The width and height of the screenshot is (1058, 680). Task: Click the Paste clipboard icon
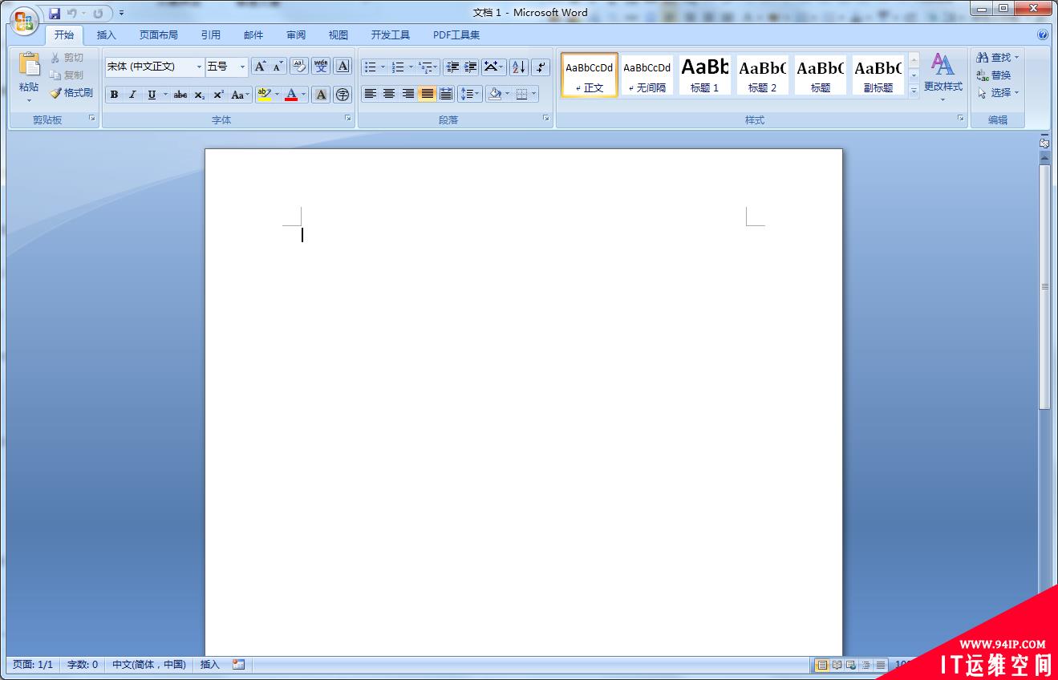point(29,65)
